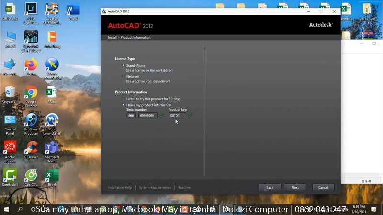Go Back to previous install step

click(x=270, y=187)
